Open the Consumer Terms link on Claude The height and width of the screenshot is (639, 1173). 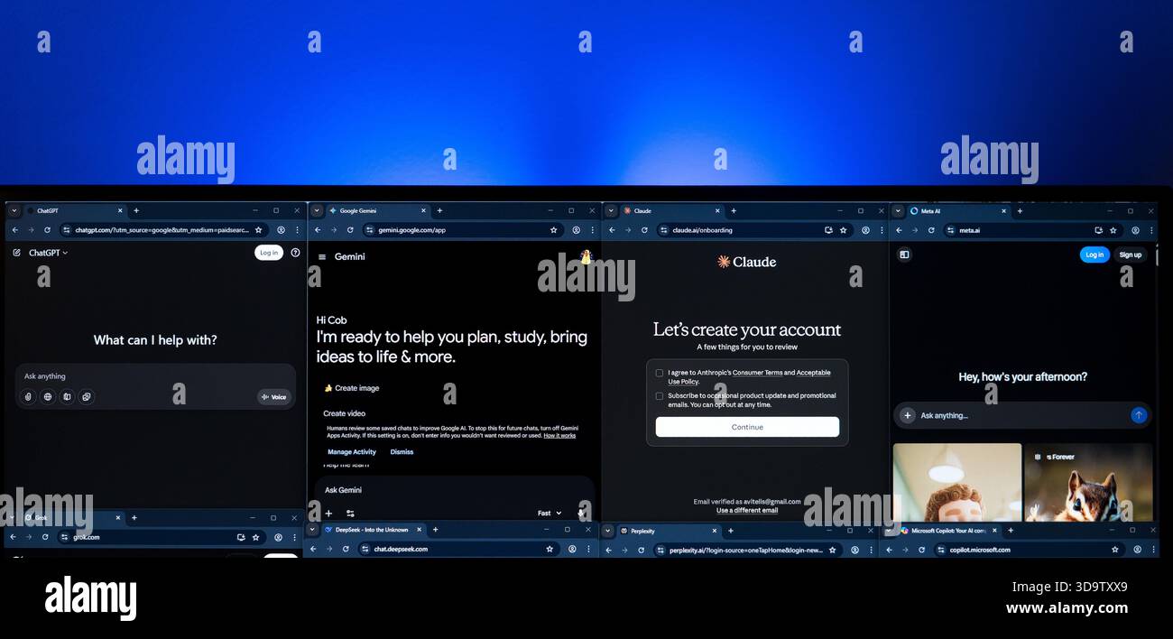coord(757,373)
